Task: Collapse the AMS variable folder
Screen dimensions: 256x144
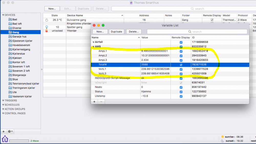Action: coord(93,47)
